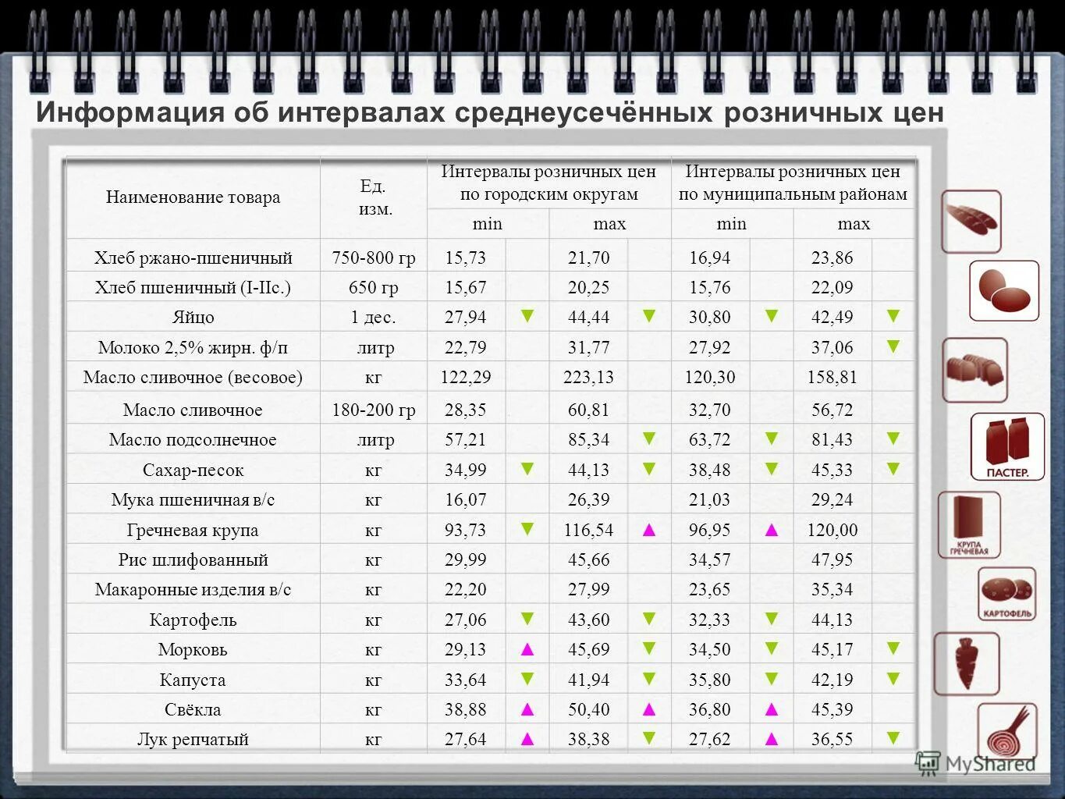Screen dimensions: 1065x799
Task: Click the green down arrow beside 36,55 for Лук репчатый
Action: point(893,737)
